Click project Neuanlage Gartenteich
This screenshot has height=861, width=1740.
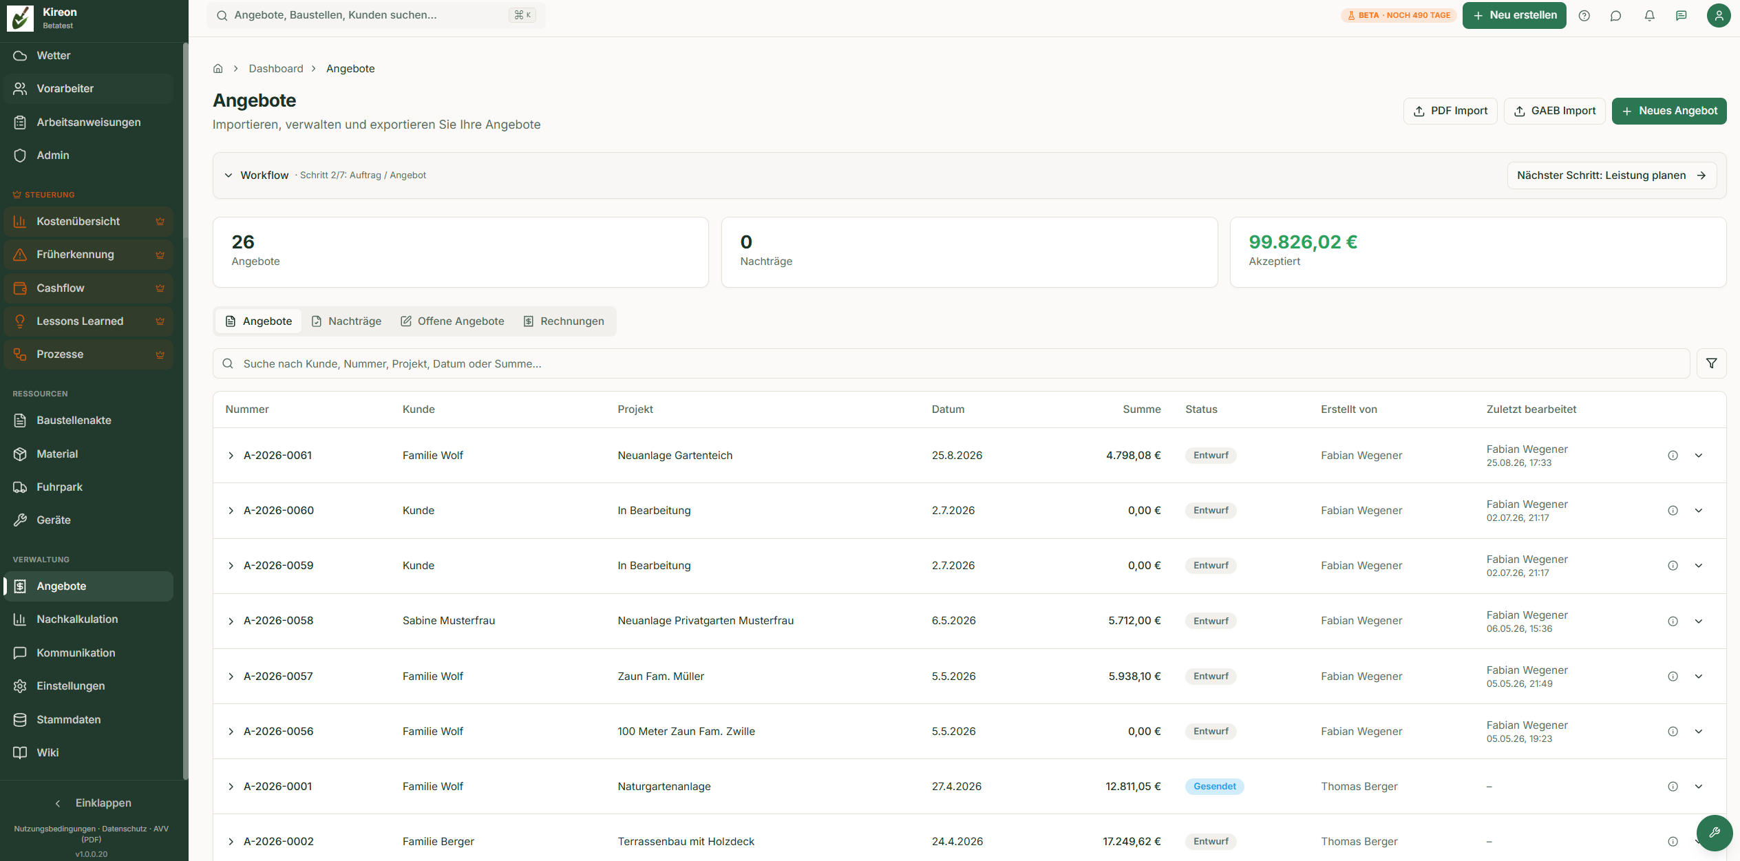[x=675, y=456]
